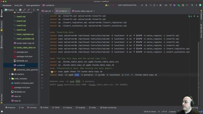Click Collapse All in Project panel
The height and width of the screenshot is (114, 203).
click(x=29, y=10)
